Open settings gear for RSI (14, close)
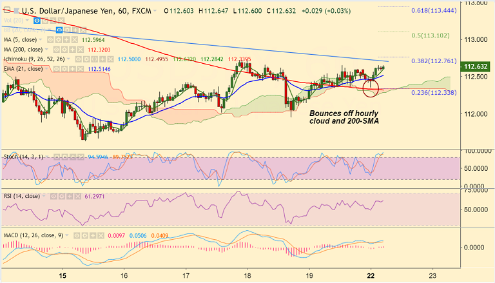 pyautogui.click(x=62, y=197)
